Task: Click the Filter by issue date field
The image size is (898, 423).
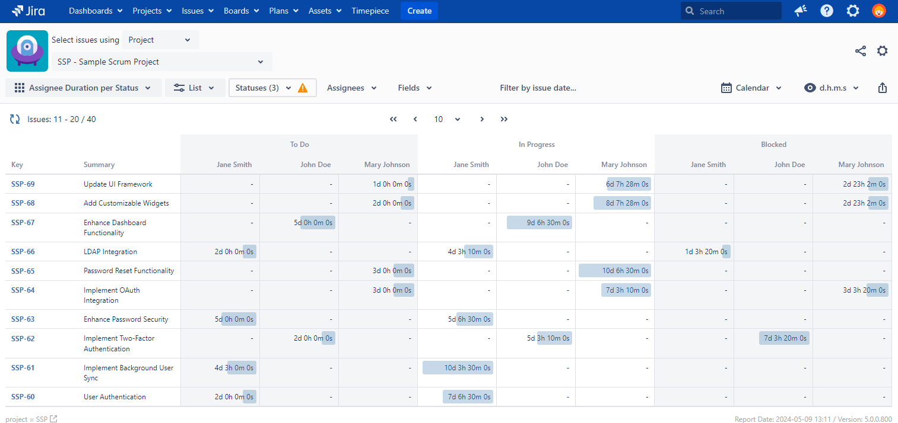Action: coord(538,87)
